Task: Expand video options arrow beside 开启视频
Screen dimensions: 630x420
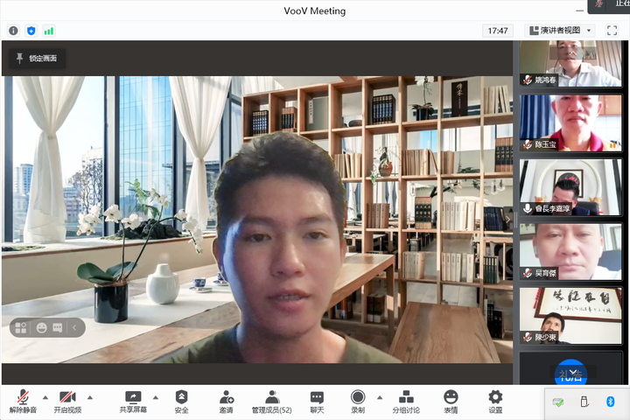Action: point(89,396)
